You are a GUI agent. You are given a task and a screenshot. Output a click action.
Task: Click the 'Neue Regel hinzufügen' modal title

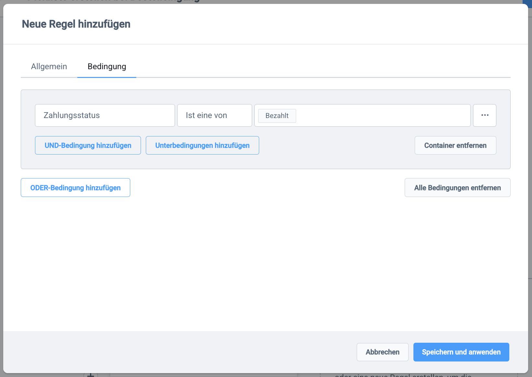tap(76, 24)
